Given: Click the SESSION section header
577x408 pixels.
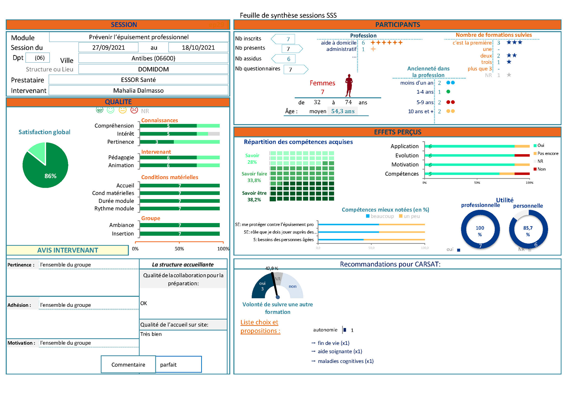Looking at the screenshot, I should [x=118, y=25].
